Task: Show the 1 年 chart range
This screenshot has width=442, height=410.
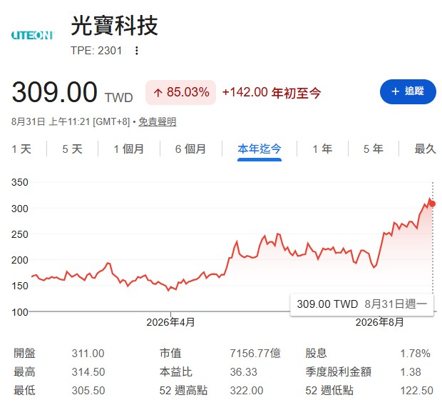Action: pyautogui.click(x=322, y=149)
